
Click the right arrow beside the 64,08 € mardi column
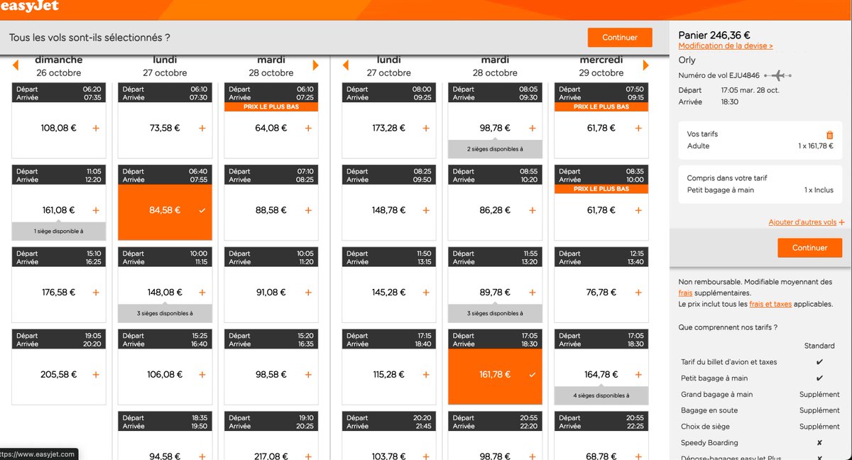pos(316,65)
